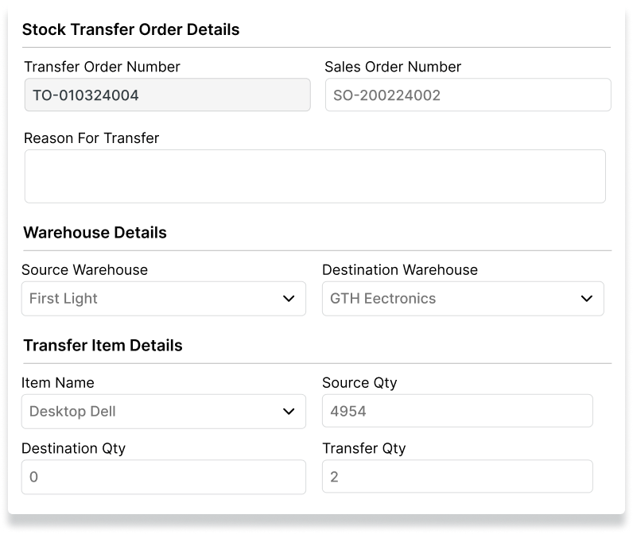Click the Transfer Item Details heading

[103, 346]
